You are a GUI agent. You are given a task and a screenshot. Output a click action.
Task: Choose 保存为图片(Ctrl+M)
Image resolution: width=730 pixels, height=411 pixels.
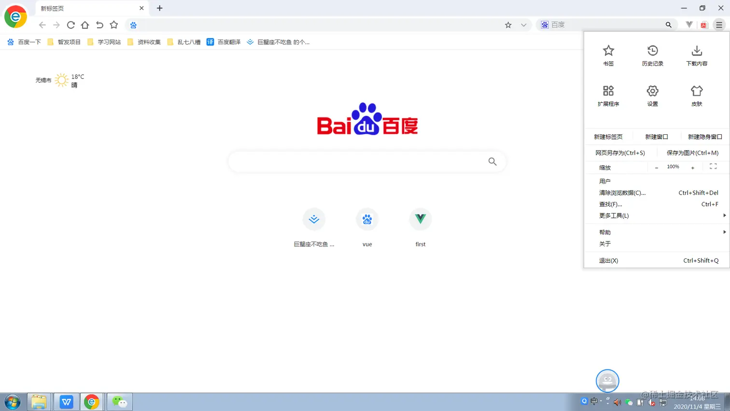(x=692, y=153)
